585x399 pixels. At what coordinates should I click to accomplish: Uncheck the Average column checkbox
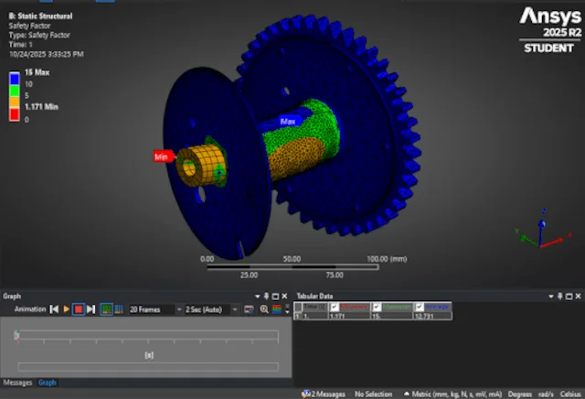click(420, 307)
